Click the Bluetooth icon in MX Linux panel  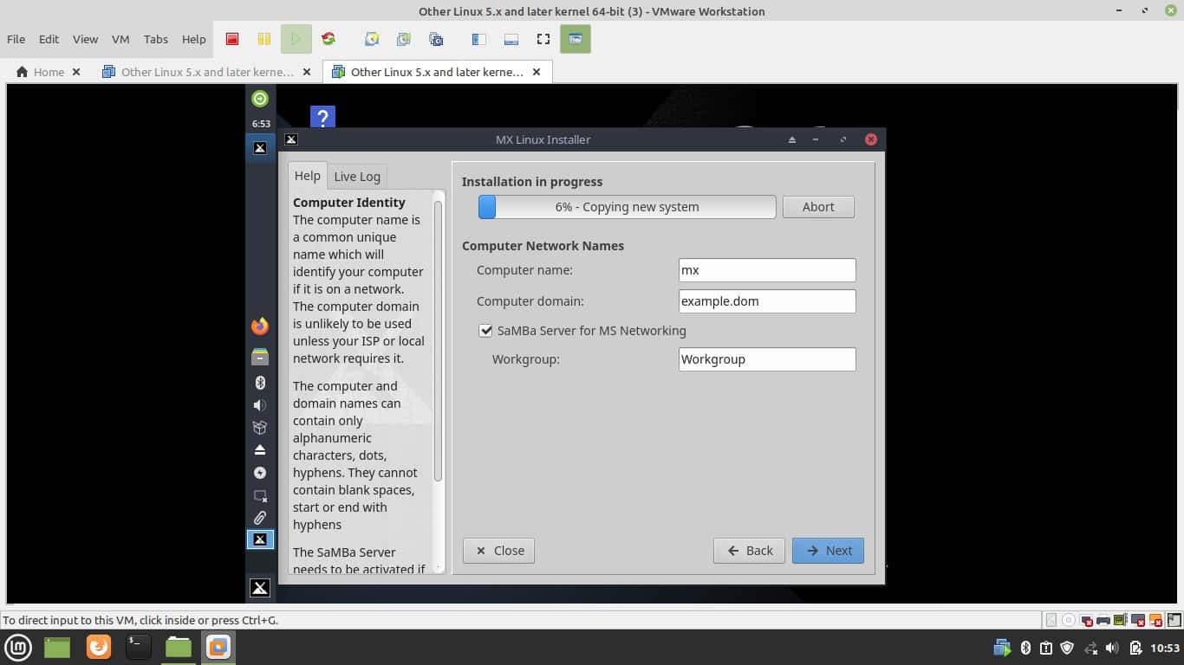coord(260,383)
